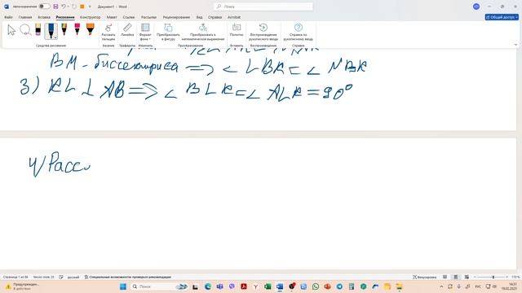522x293 pixels.
Task: Switch to Read Mode view
Action: click(445, 277)
